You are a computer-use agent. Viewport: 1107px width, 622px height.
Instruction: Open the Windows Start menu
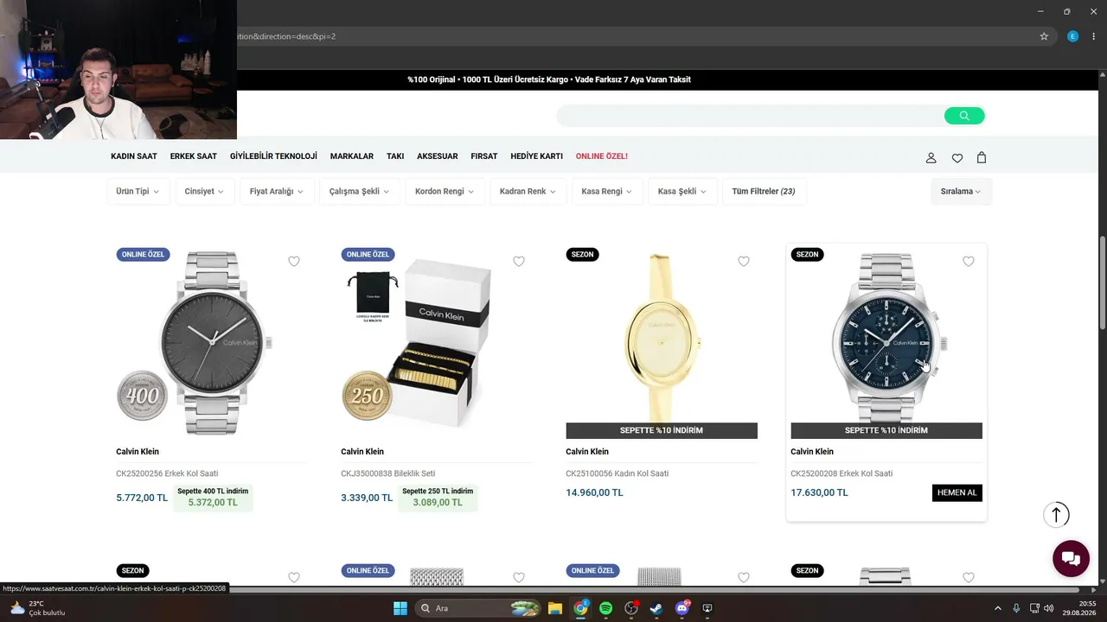[x=400, y=608]
